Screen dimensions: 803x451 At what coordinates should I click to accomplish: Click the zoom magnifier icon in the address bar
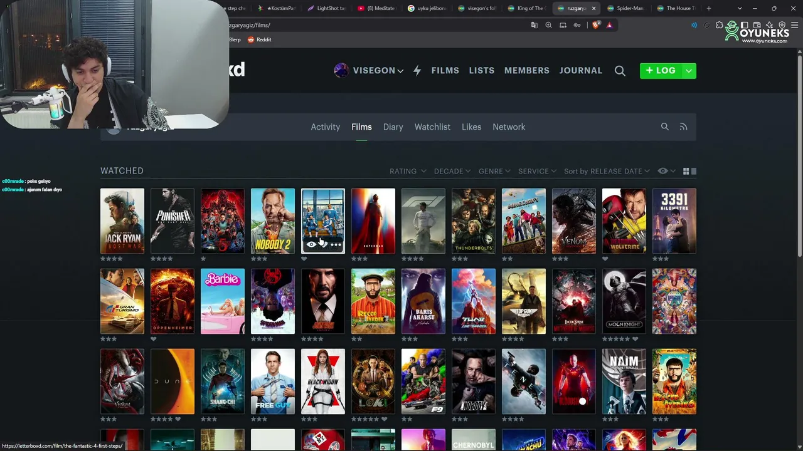click(x=549, y=25)
